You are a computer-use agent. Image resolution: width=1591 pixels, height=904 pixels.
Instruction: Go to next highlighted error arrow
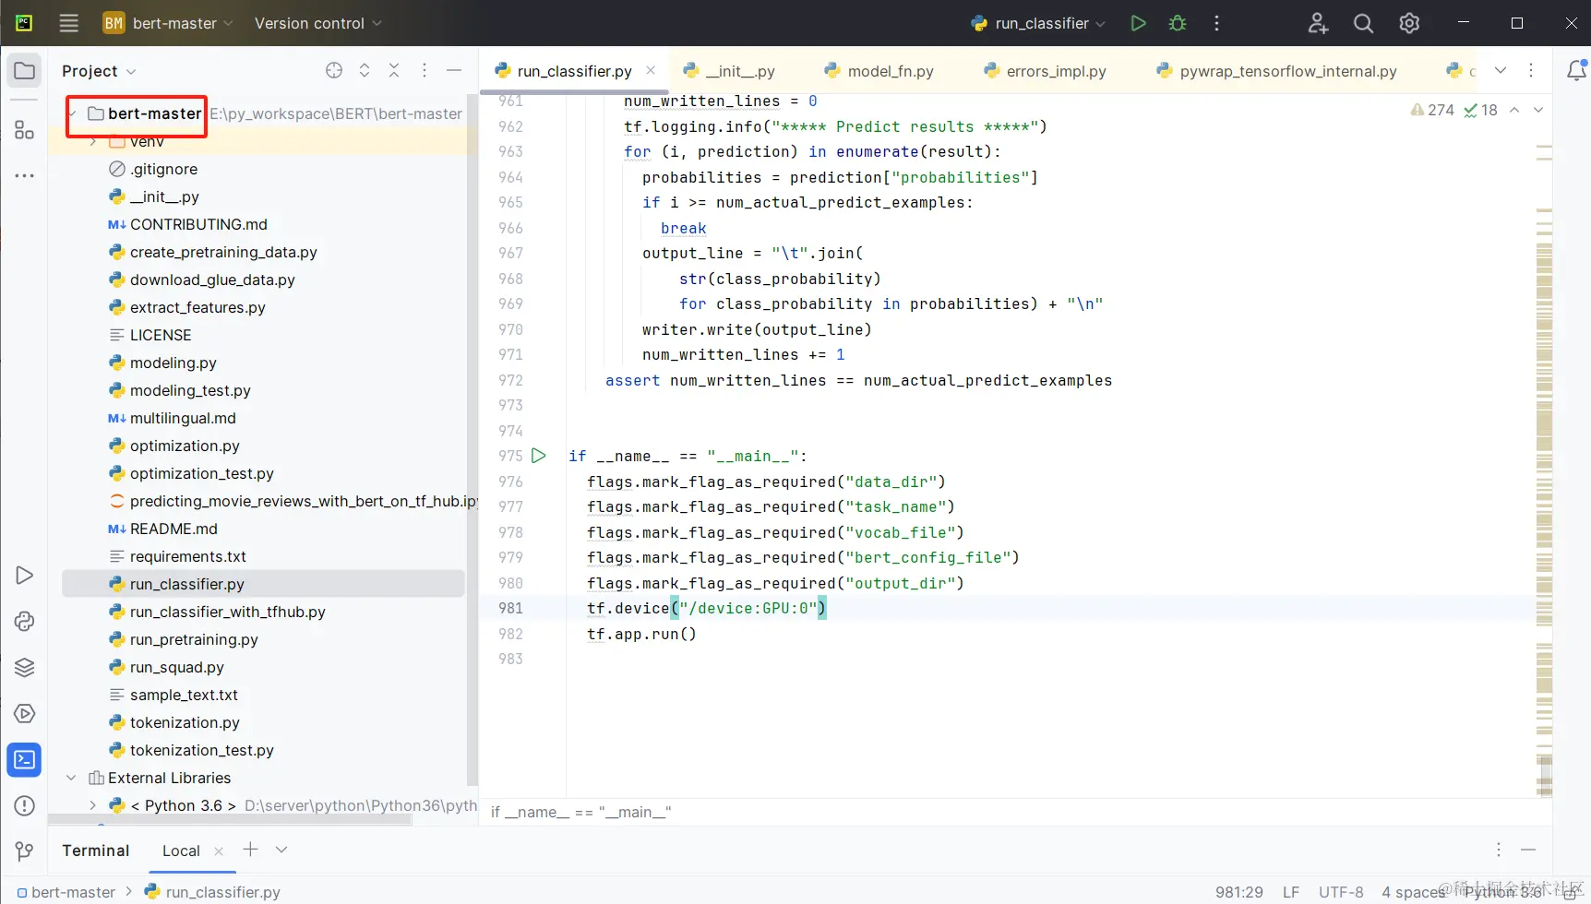(1538, 110)
